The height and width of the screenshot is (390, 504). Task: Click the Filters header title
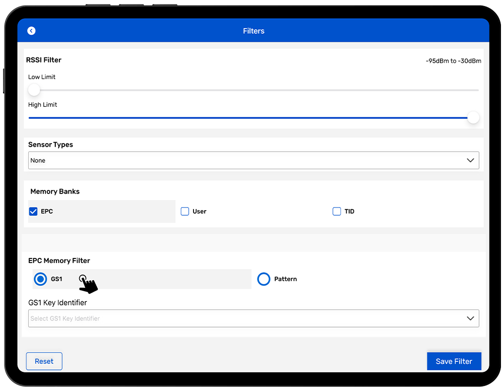[254, 31]
